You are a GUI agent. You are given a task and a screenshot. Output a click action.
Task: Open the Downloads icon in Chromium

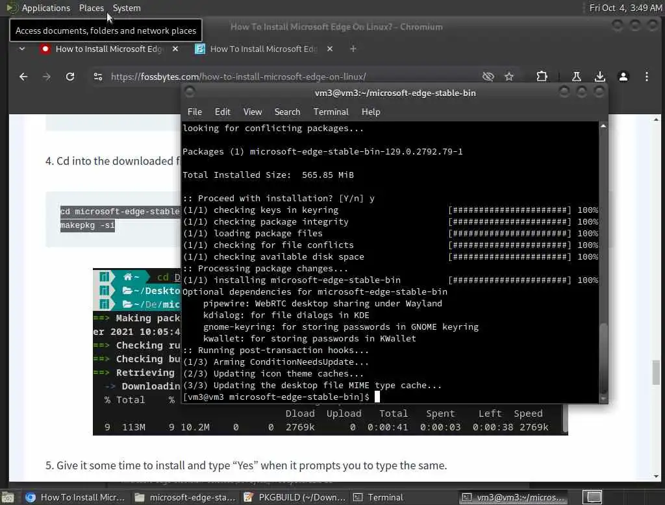(599, 77)
